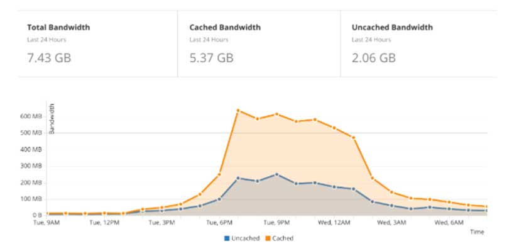507x246 pixels.
Task: Click the Uncached legend label
Action: pyautogui.click(x=245, y=238)
